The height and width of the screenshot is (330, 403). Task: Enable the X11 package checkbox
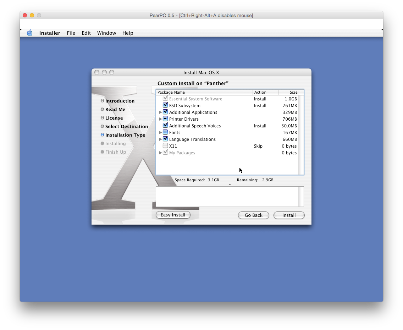[165, 146]
